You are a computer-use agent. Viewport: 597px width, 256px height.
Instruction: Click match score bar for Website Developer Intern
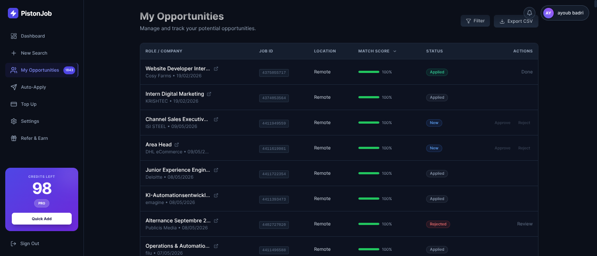(369, 72)
